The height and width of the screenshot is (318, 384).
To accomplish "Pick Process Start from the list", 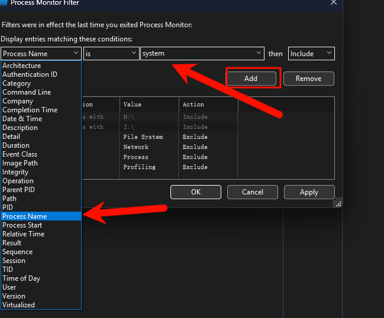I will pyautogui.click(x=41, y=225).
